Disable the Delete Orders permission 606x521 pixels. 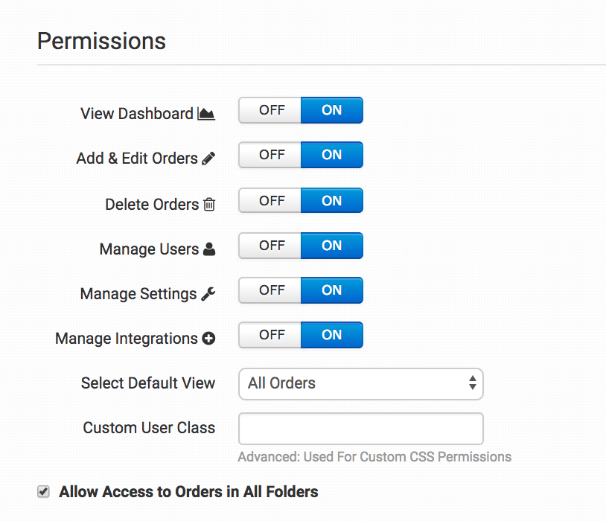point(271,201)
